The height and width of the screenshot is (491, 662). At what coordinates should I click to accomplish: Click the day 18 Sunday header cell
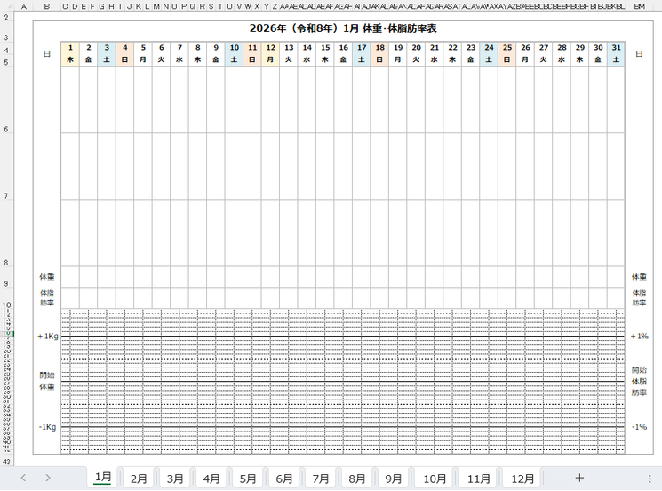pyautogui.click(x=379, y=53)
